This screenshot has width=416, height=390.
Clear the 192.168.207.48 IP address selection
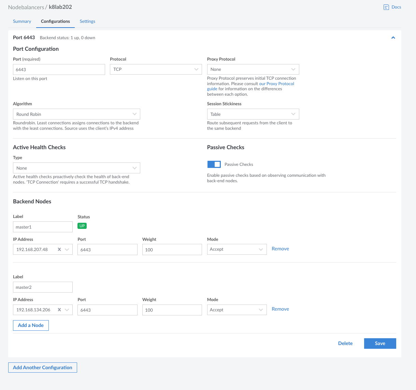click(x=59, y=249)
